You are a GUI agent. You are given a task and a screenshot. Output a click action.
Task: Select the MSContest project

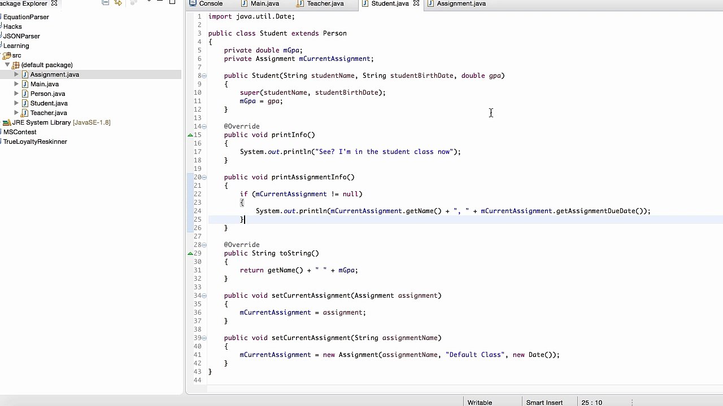click(x=20, y=132)
